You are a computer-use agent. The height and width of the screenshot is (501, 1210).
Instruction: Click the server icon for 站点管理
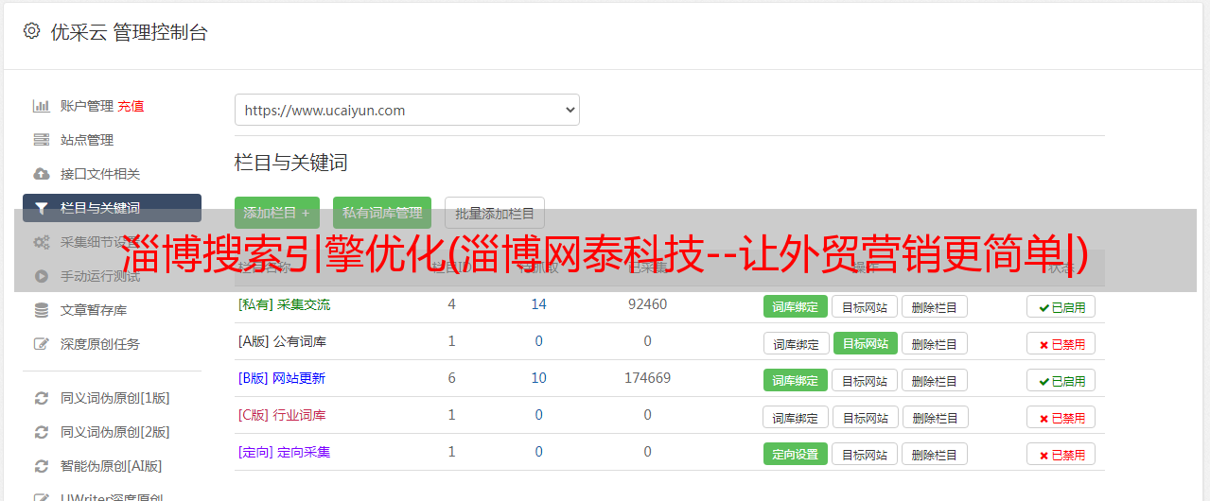point(41,140)
